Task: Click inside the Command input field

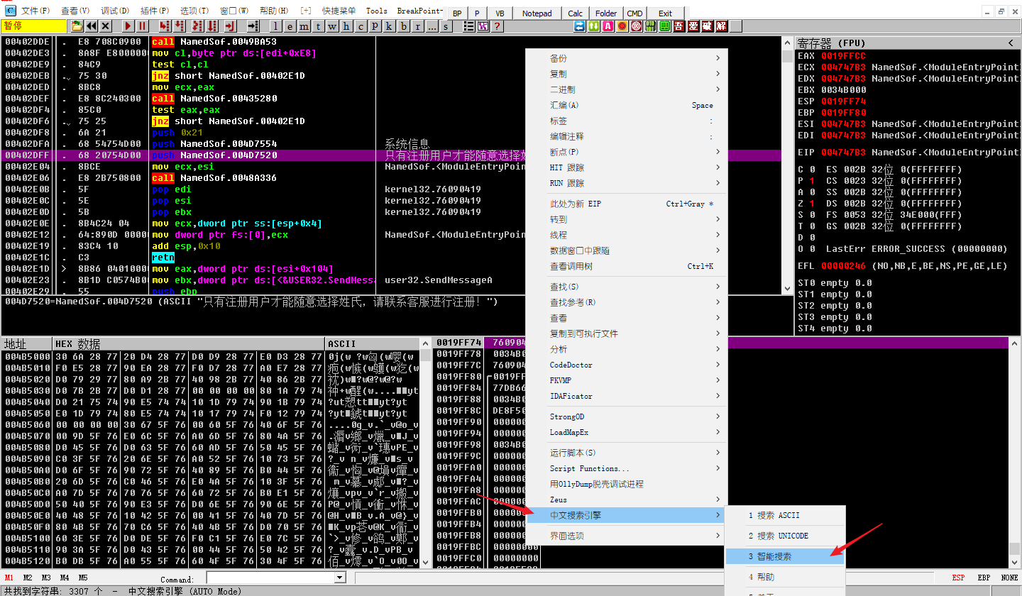Action: coord(270,579)
